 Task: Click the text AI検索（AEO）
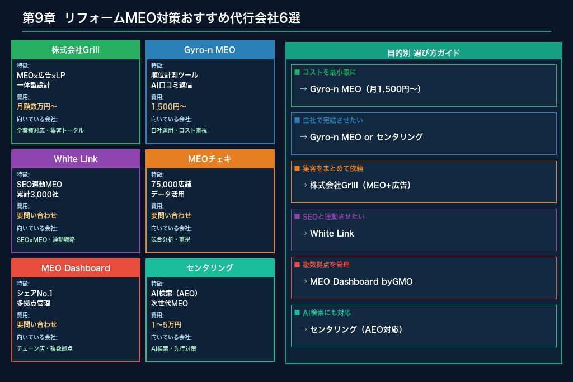(175, 294)
